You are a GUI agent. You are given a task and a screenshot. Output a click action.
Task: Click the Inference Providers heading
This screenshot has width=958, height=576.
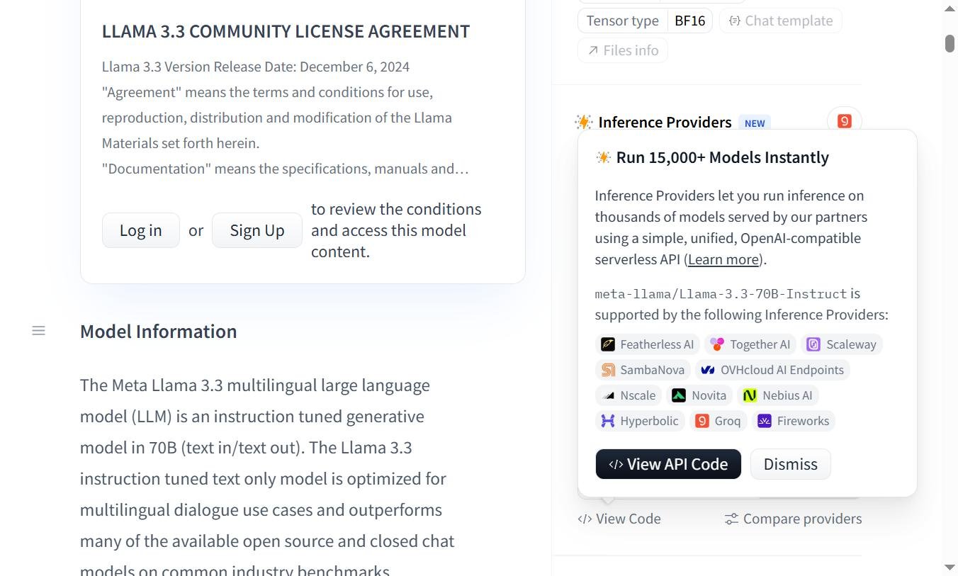[x=665, y=123]
